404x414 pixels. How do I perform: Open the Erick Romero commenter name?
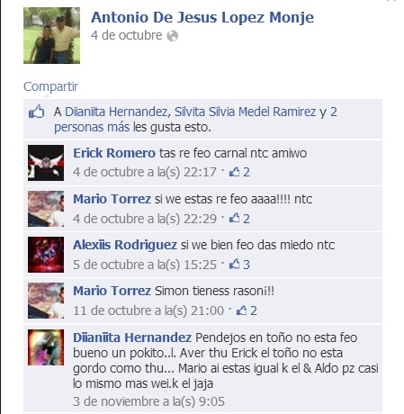(114, 153)
